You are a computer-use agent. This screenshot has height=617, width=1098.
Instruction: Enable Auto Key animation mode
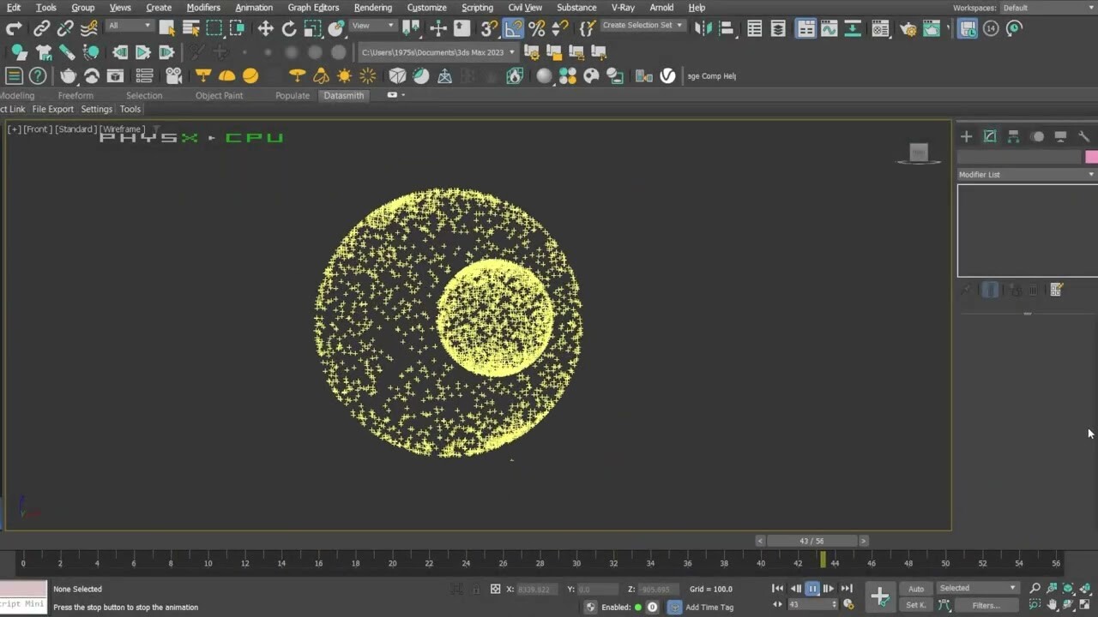coord(915,589)
